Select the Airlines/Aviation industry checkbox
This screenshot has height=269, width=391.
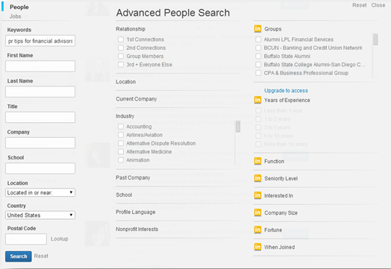(x=121, y=135)
